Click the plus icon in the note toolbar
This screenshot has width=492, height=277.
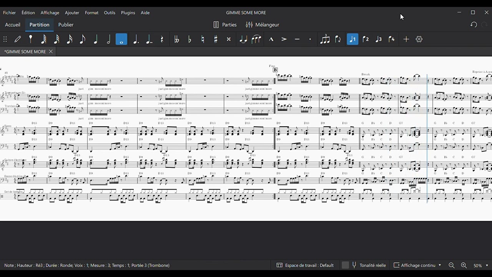point(406,39)
